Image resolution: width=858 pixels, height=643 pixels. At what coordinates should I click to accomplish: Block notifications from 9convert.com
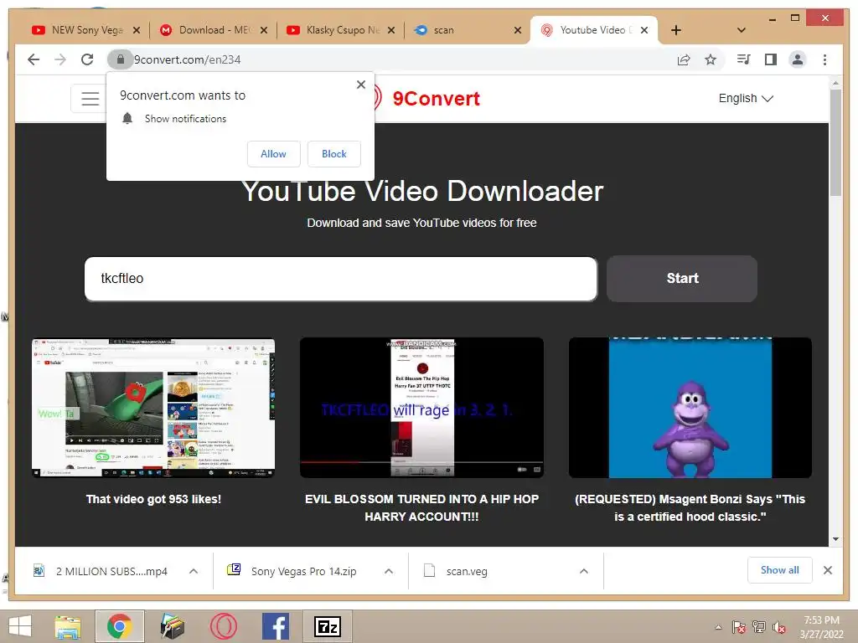pos(333,154)
